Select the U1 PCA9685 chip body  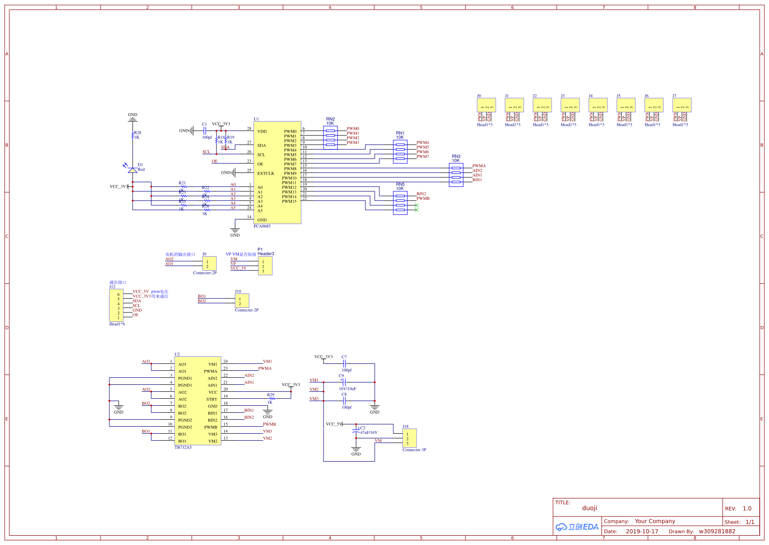tap(277, 173)
